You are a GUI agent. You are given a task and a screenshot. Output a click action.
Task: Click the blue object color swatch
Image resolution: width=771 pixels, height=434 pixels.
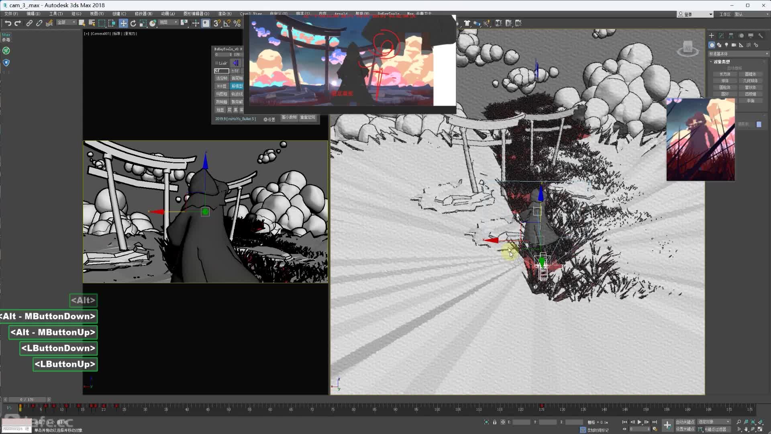[759, 124]
